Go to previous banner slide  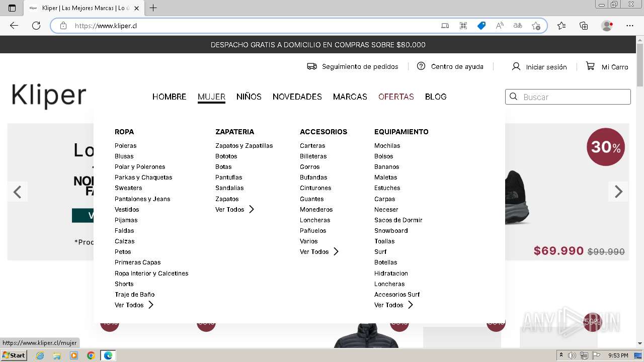(18, 192)
